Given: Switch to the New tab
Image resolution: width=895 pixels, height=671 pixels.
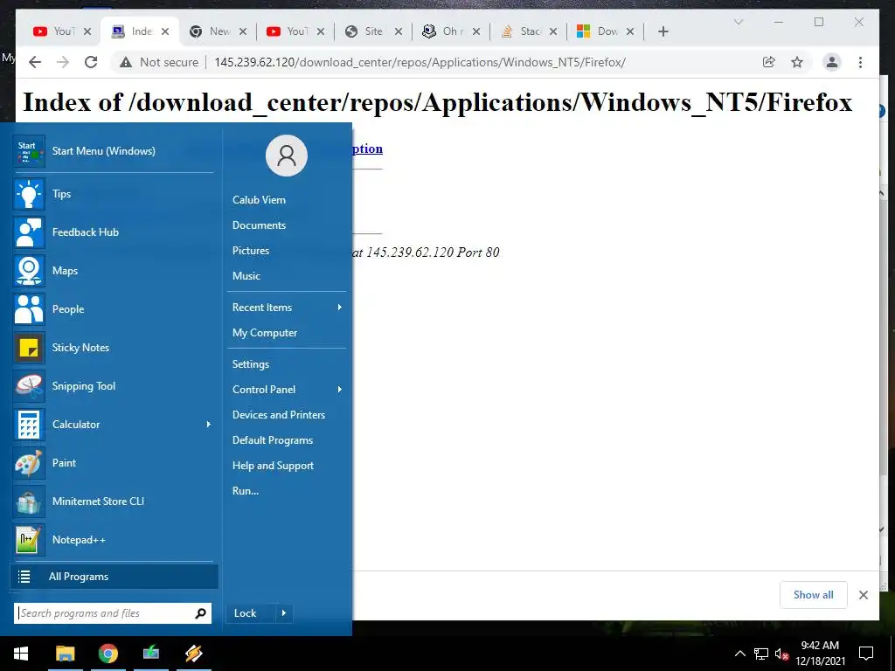Looking at the screenshot, I should [x=212, y=31].
